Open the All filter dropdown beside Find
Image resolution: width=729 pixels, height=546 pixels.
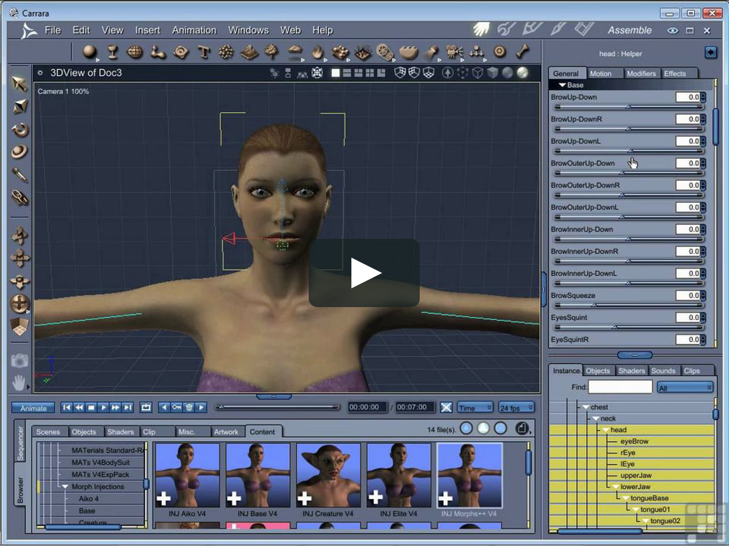(x=685, y=387)
